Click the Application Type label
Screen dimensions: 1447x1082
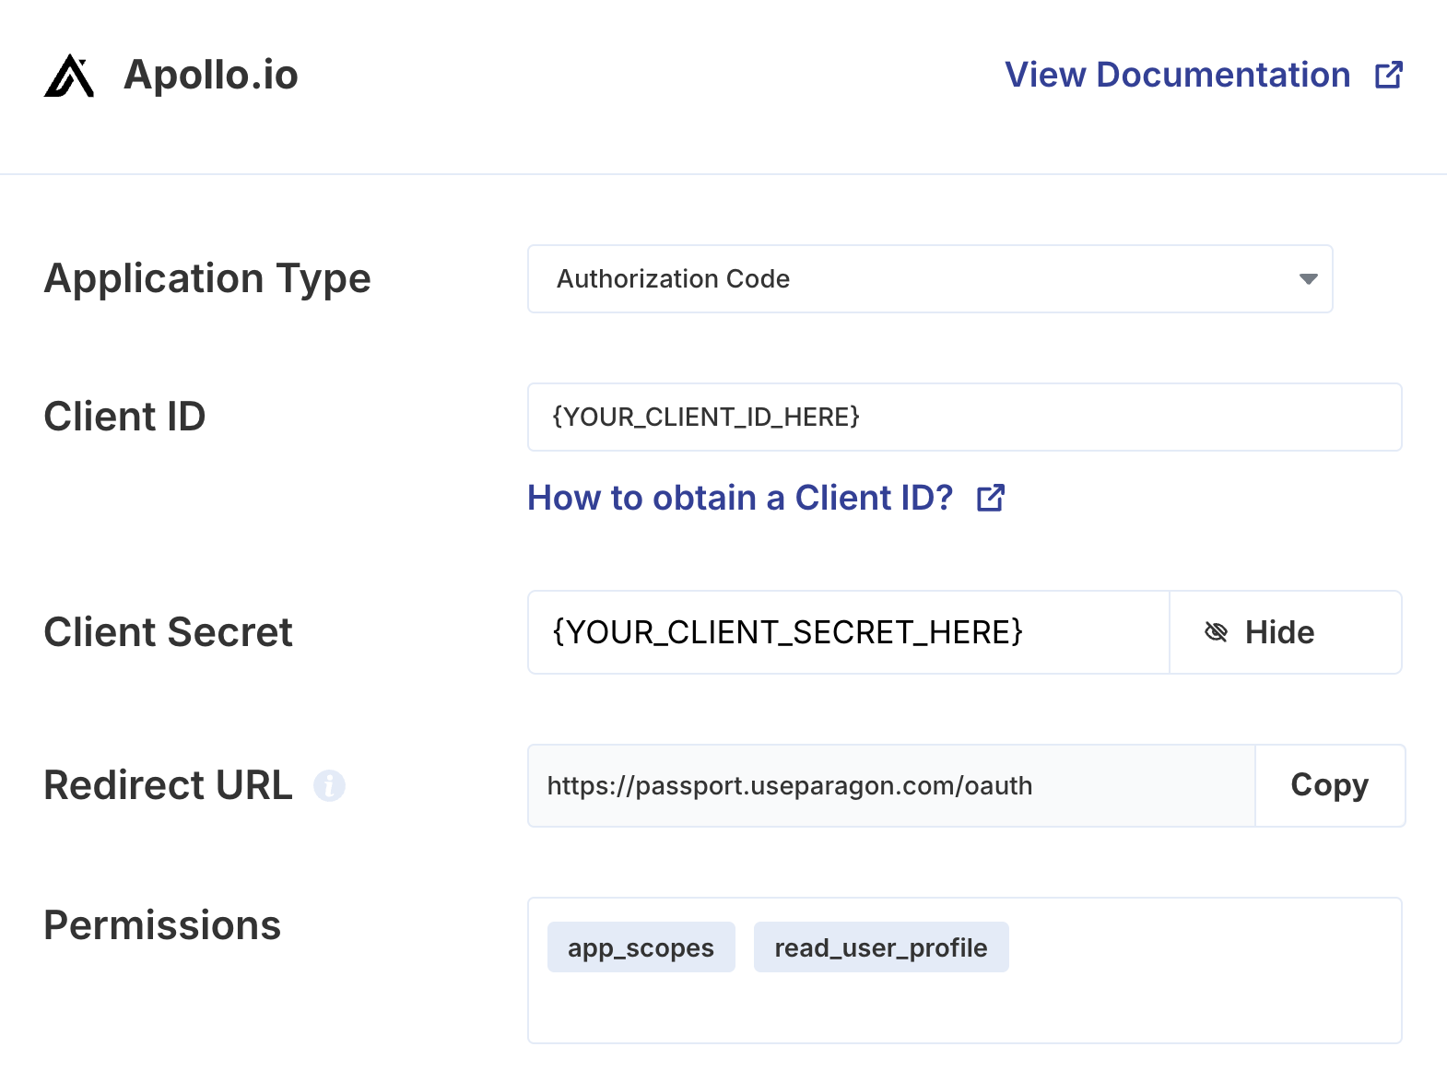(207, 279)
